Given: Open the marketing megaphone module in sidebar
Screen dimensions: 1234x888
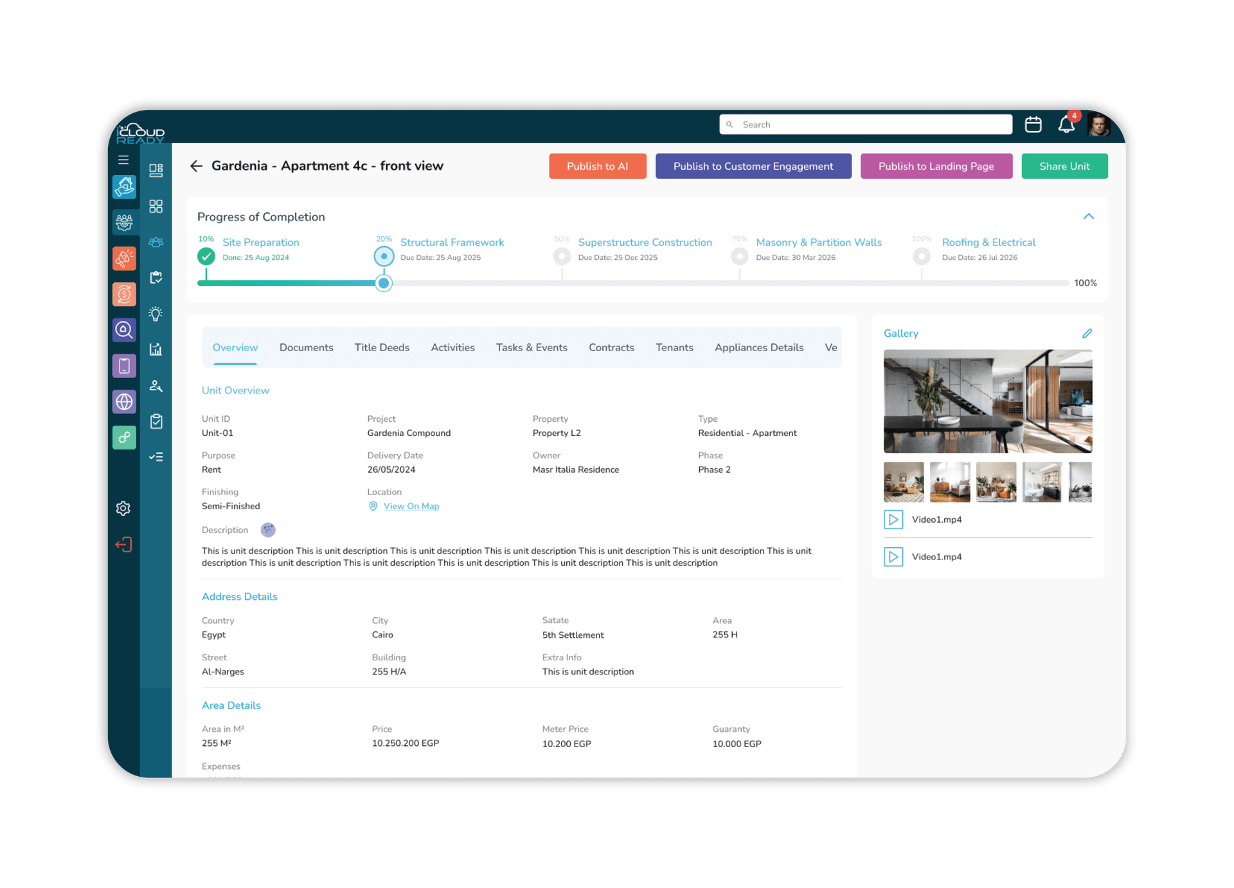Looking at the screenshot, I should (124, 258).
